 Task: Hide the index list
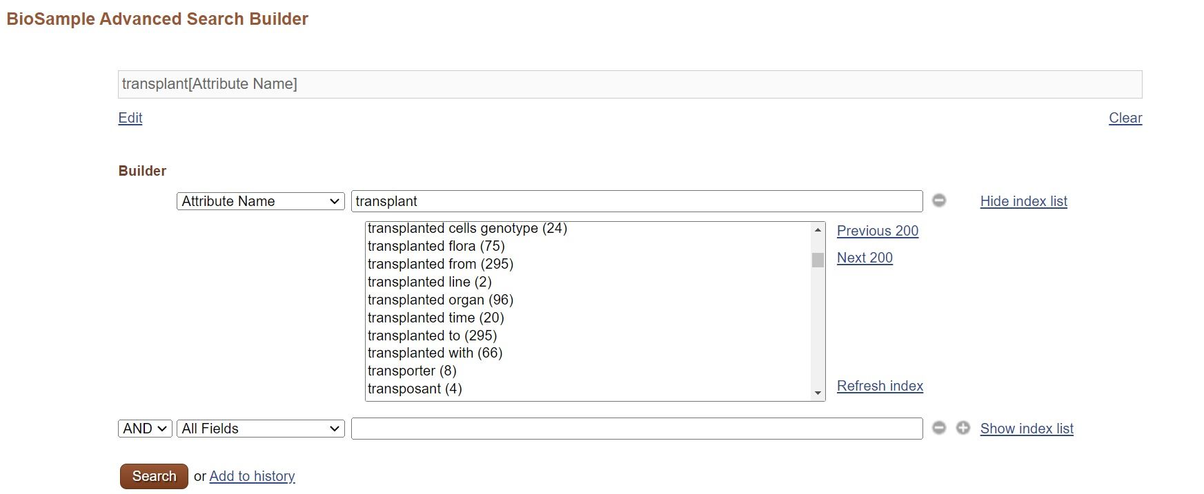(x=1023, y=201)
